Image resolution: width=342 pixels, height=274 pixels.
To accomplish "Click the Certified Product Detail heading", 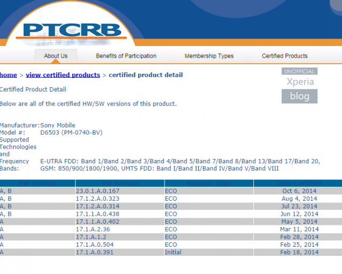I will click(33, 89).
